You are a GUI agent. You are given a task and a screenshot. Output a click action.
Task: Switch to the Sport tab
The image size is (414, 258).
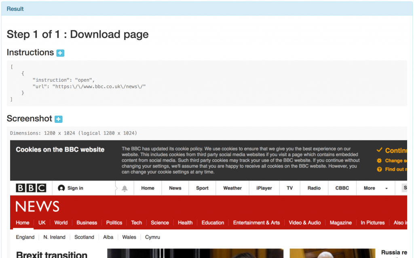(202, 188)
